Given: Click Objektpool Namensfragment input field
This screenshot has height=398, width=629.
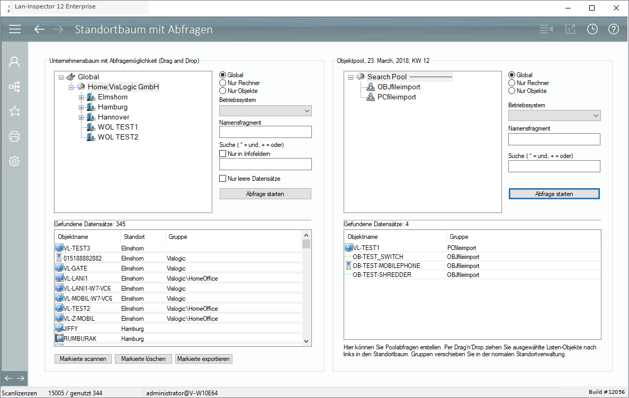Looking at the screenshot, I should (554, 140).
